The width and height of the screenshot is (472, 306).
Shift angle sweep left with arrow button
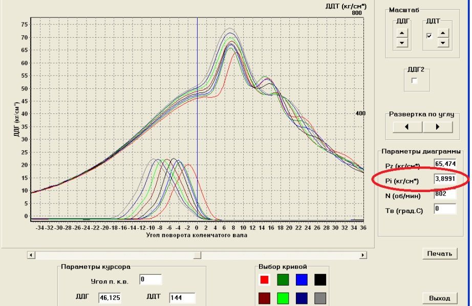(x=407, y=127)
